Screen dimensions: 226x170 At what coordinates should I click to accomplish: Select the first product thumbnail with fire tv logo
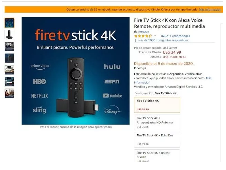click(9, 23)
